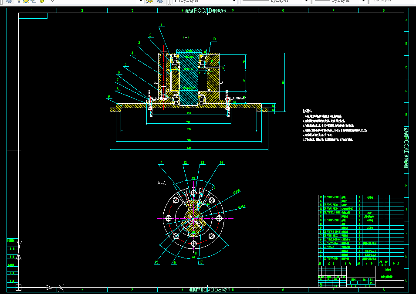Toggle the layer lock padlock icon
416x295 pixels.
tap(42, 1)
